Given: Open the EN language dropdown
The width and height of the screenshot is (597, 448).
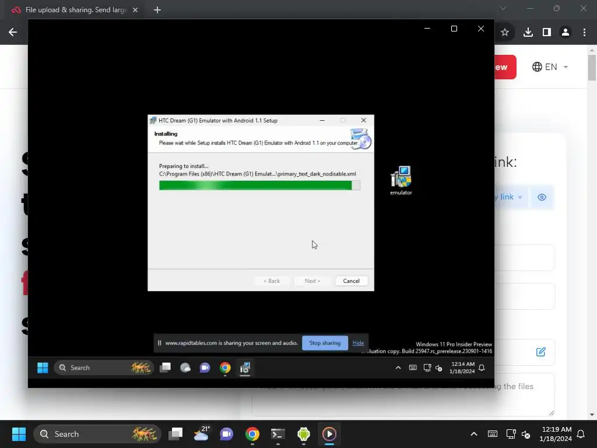Looking at the screenshot, I should [x=550, y=66].
